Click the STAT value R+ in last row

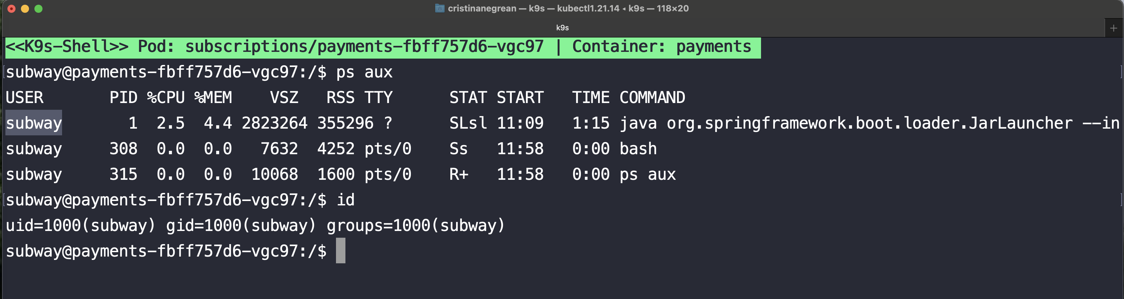tap(459, 174)
